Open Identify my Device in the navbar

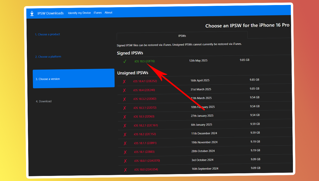[x=79, y=13]
